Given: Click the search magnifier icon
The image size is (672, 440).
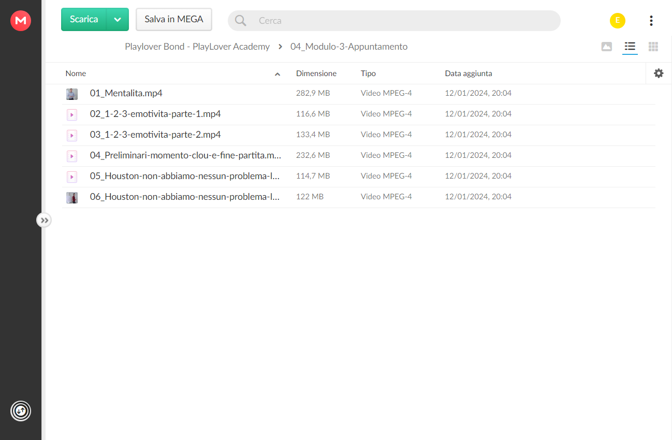Looking at the screenshot, I should click(240, 21).
